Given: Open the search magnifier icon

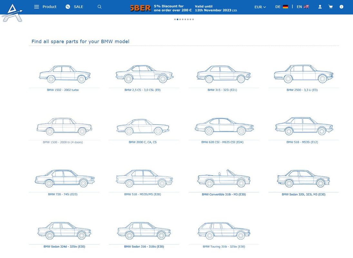Looking at the screenshot, I should [x=100, y=7].
